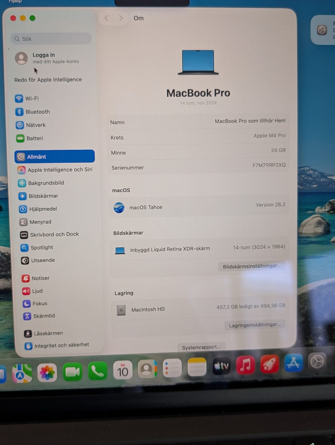The width and height of the screenshot is (335, 445).
Task: Open Wi-Fi settings in sidebar
Action: [27, 98]
